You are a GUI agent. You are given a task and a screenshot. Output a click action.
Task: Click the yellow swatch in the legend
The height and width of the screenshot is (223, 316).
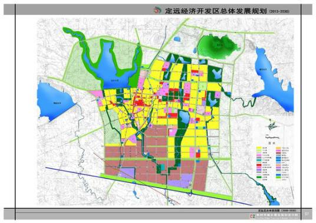259,148
